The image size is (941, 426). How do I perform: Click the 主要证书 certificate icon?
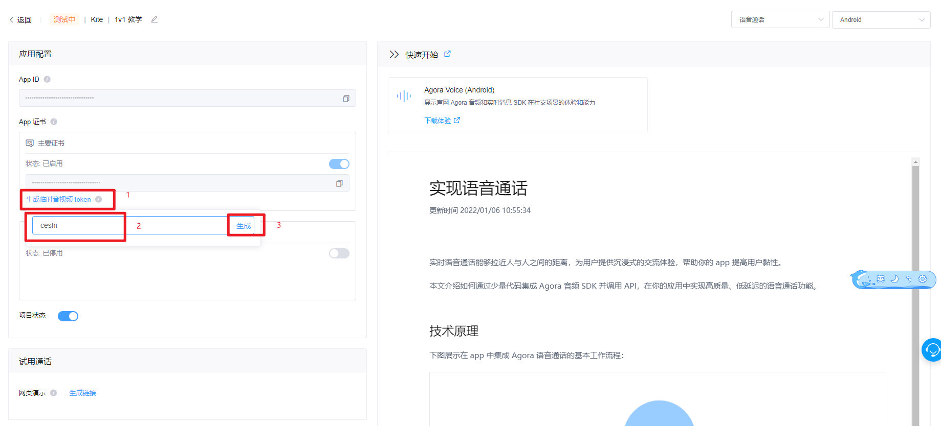(x=30, y=143)
